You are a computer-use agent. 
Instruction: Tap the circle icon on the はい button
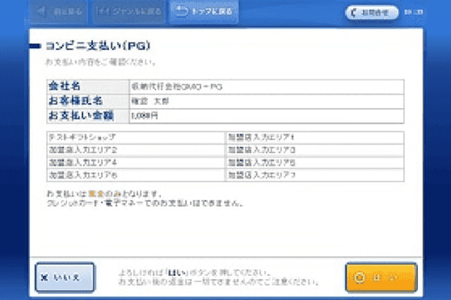pos(359,277)
